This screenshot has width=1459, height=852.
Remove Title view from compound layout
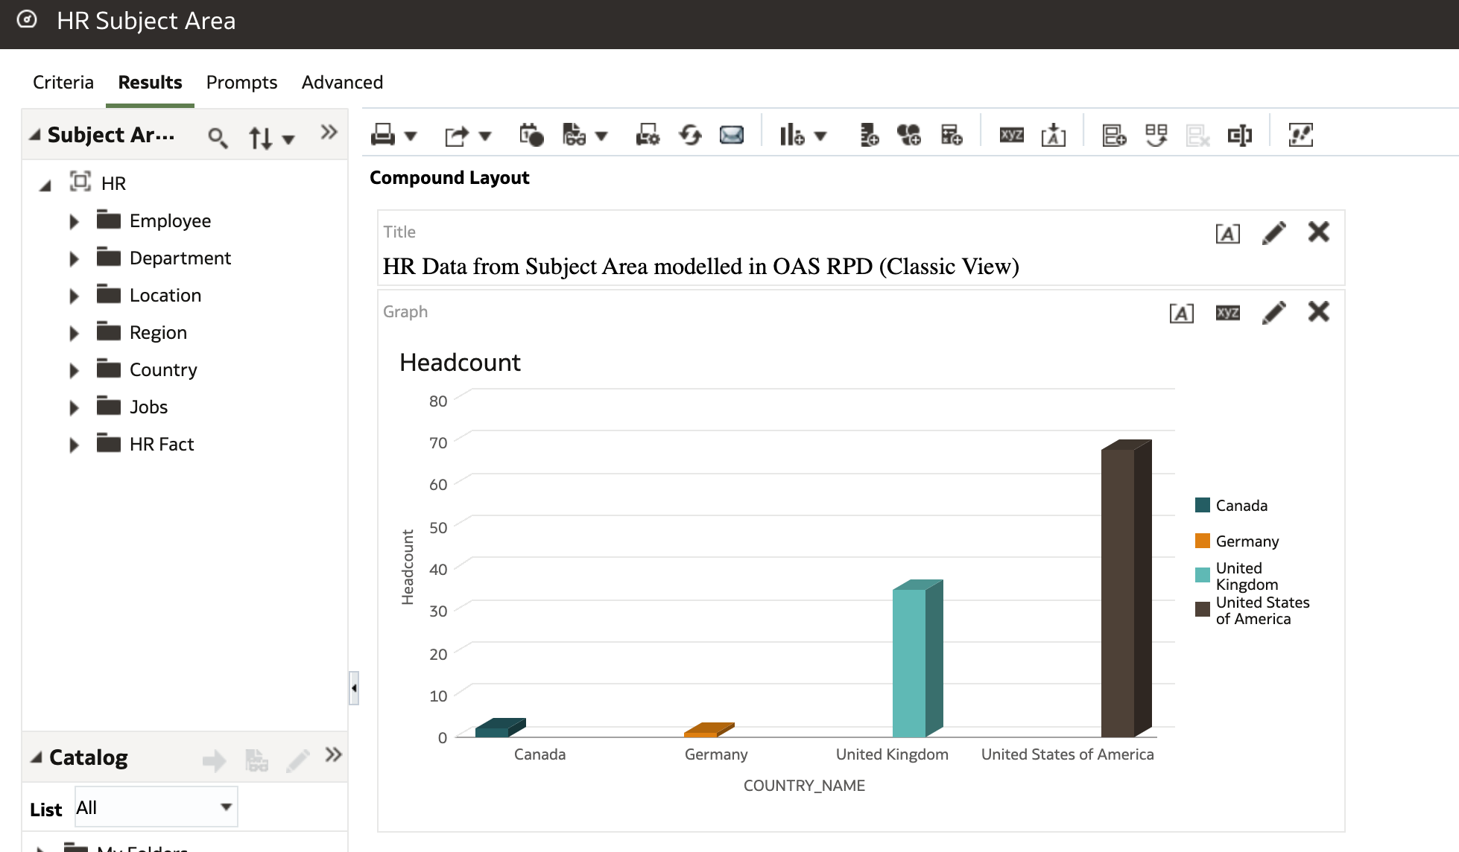[1318, 232]
